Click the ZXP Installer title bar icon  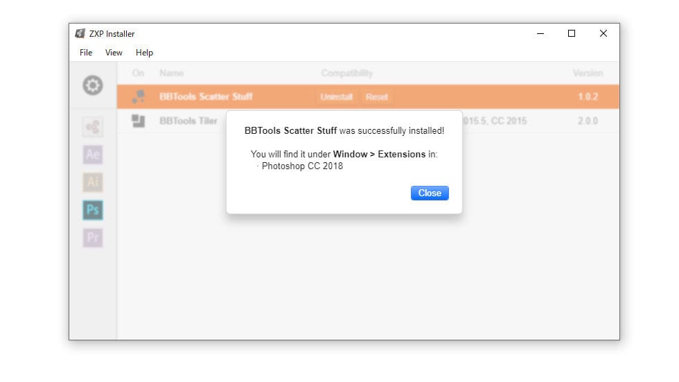[80, 34]
